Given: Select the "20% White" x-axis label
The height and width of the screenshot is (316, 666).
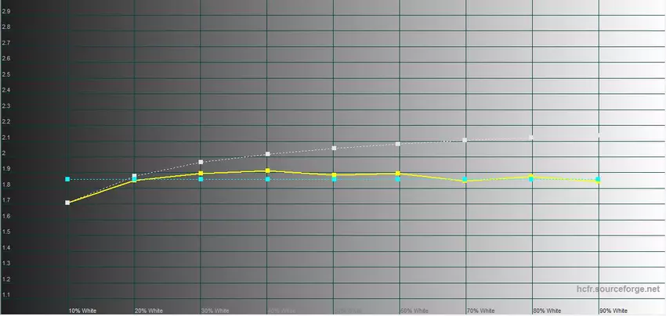Looking at the screenshot, I should 148,311.
